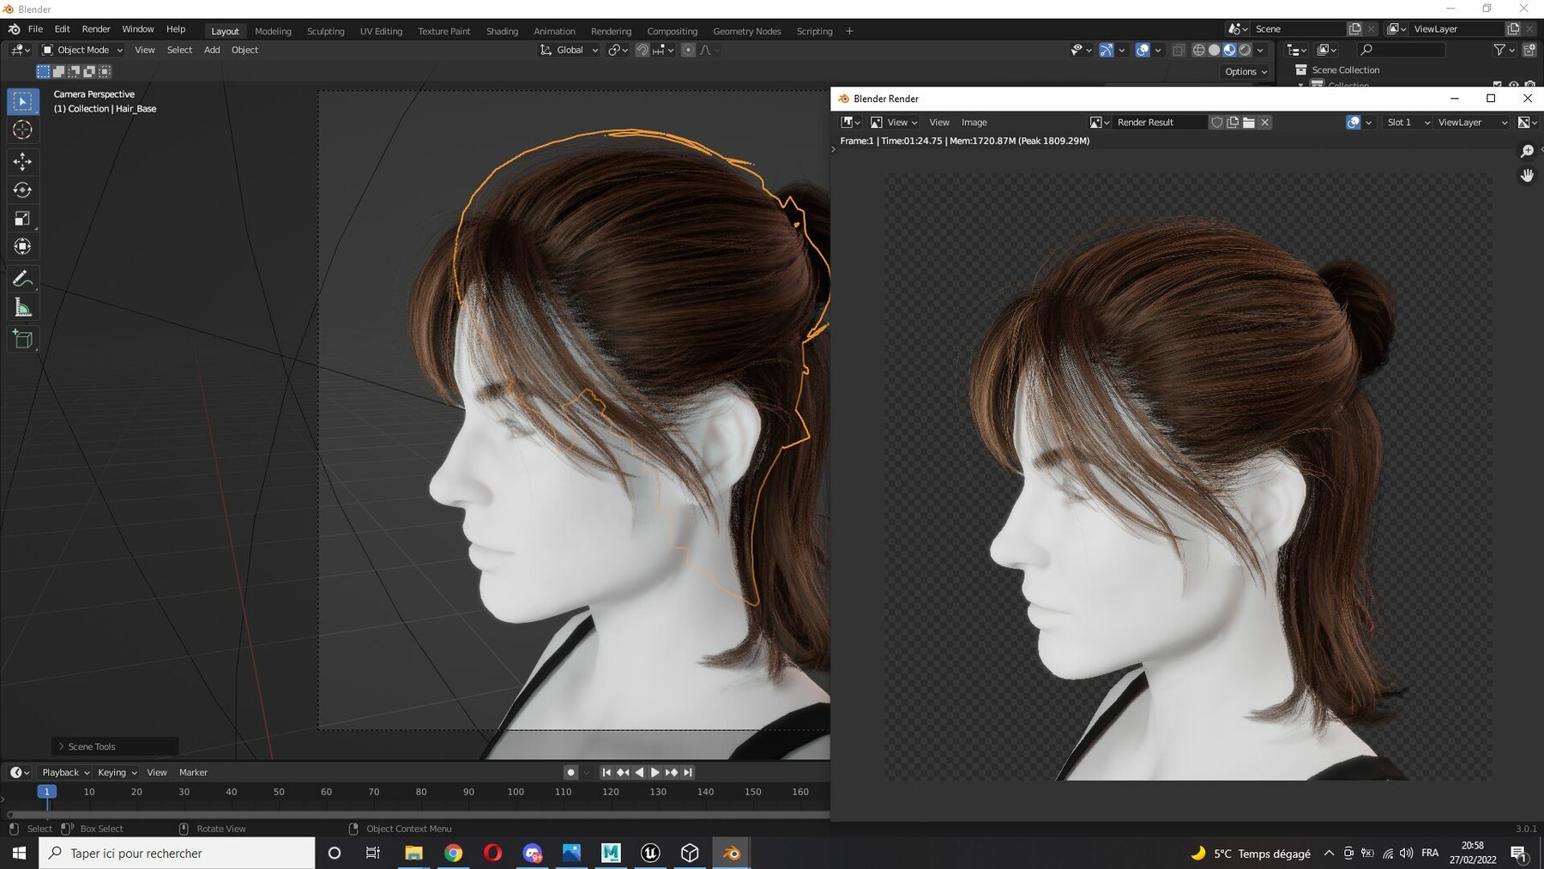Image resolution: width=1544 pixels, height=869 pixels.
Task: Toggle the viewport gizmo display
Action: tap(1107, 51)
